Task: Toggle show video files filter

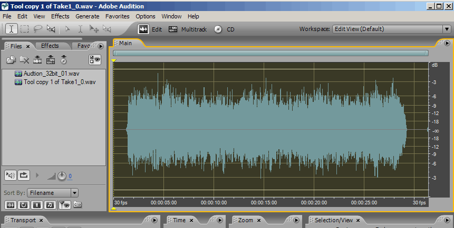Action: click(37, 204)
